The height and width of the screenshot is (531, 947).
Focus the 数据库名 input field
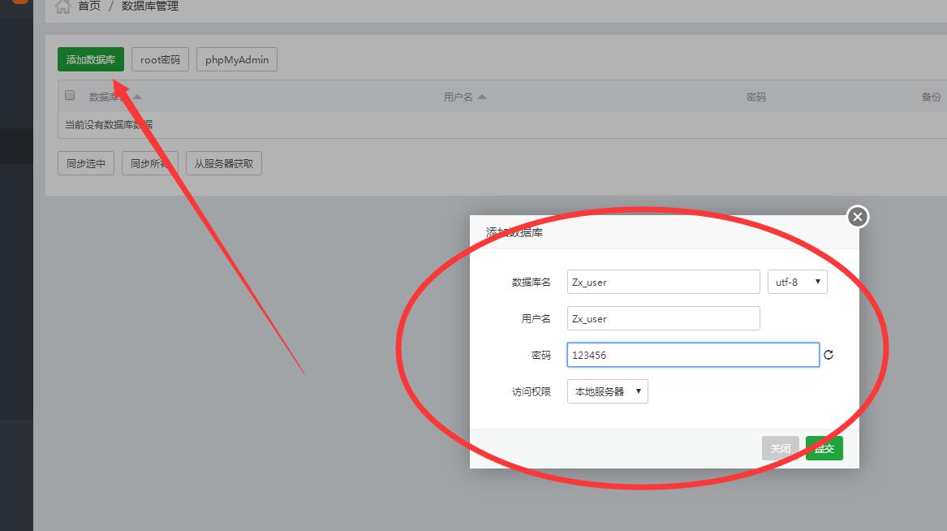[x=663, y=282]
